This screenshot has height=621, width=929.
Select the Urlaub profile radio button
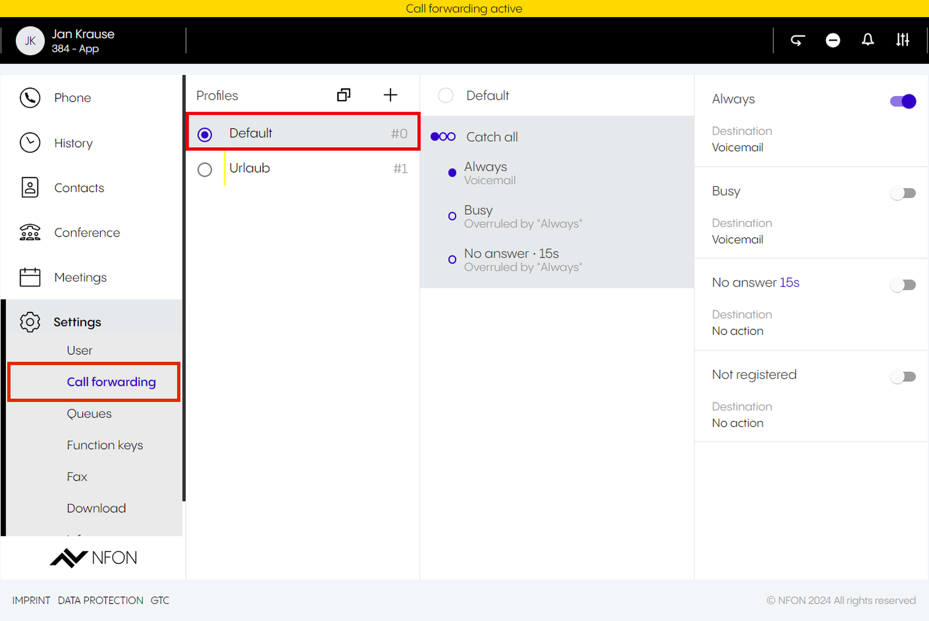pyautogui.click(x=204, y=169)
